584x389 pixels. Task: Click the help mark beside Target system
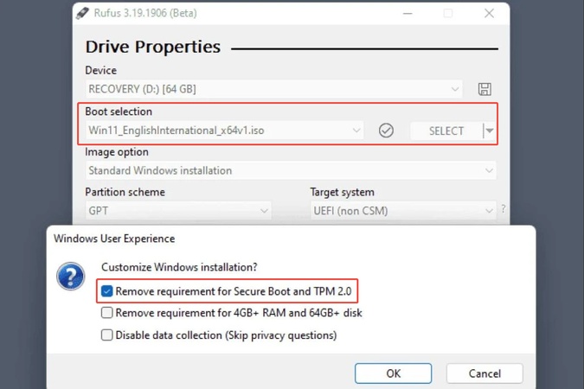tap(504, 209)
